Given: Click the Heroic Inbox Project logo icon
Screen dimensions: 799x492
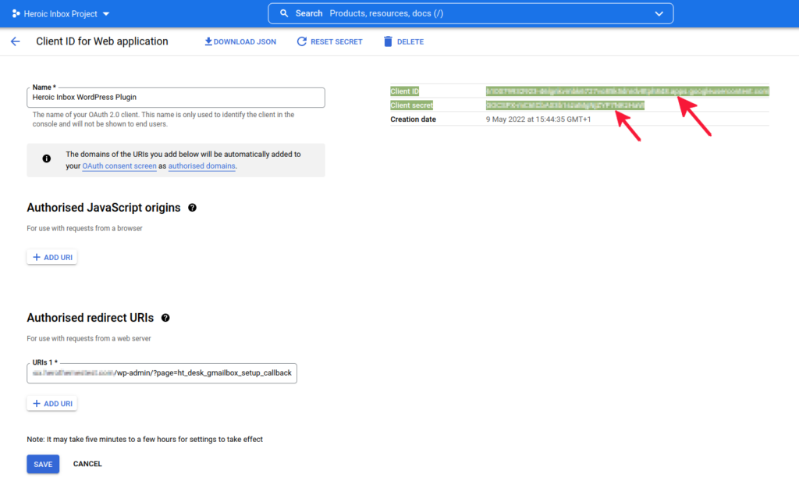Looking at the screenshot, I should (16, 14).
